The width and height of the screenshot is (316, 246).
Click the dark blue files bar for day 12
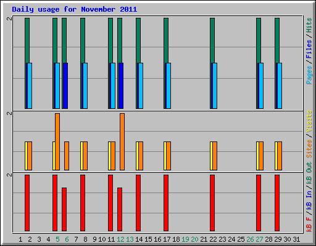click(x=121, y=85)
